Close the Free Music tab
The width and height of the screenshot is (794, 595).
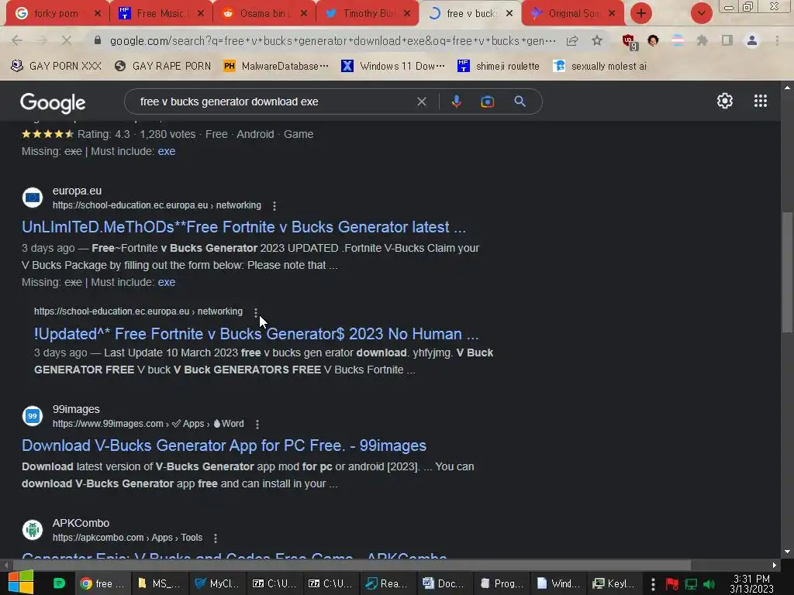pyautogui.click(x=201, y=13)
